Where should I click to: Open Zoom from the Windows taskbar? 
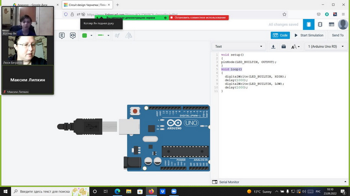click(174, 192)
